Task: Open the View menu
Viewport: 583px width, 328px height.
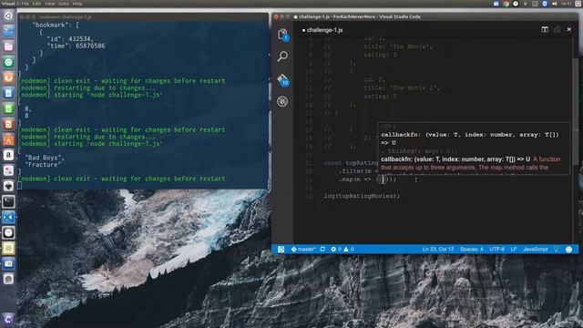Action: 49,4
